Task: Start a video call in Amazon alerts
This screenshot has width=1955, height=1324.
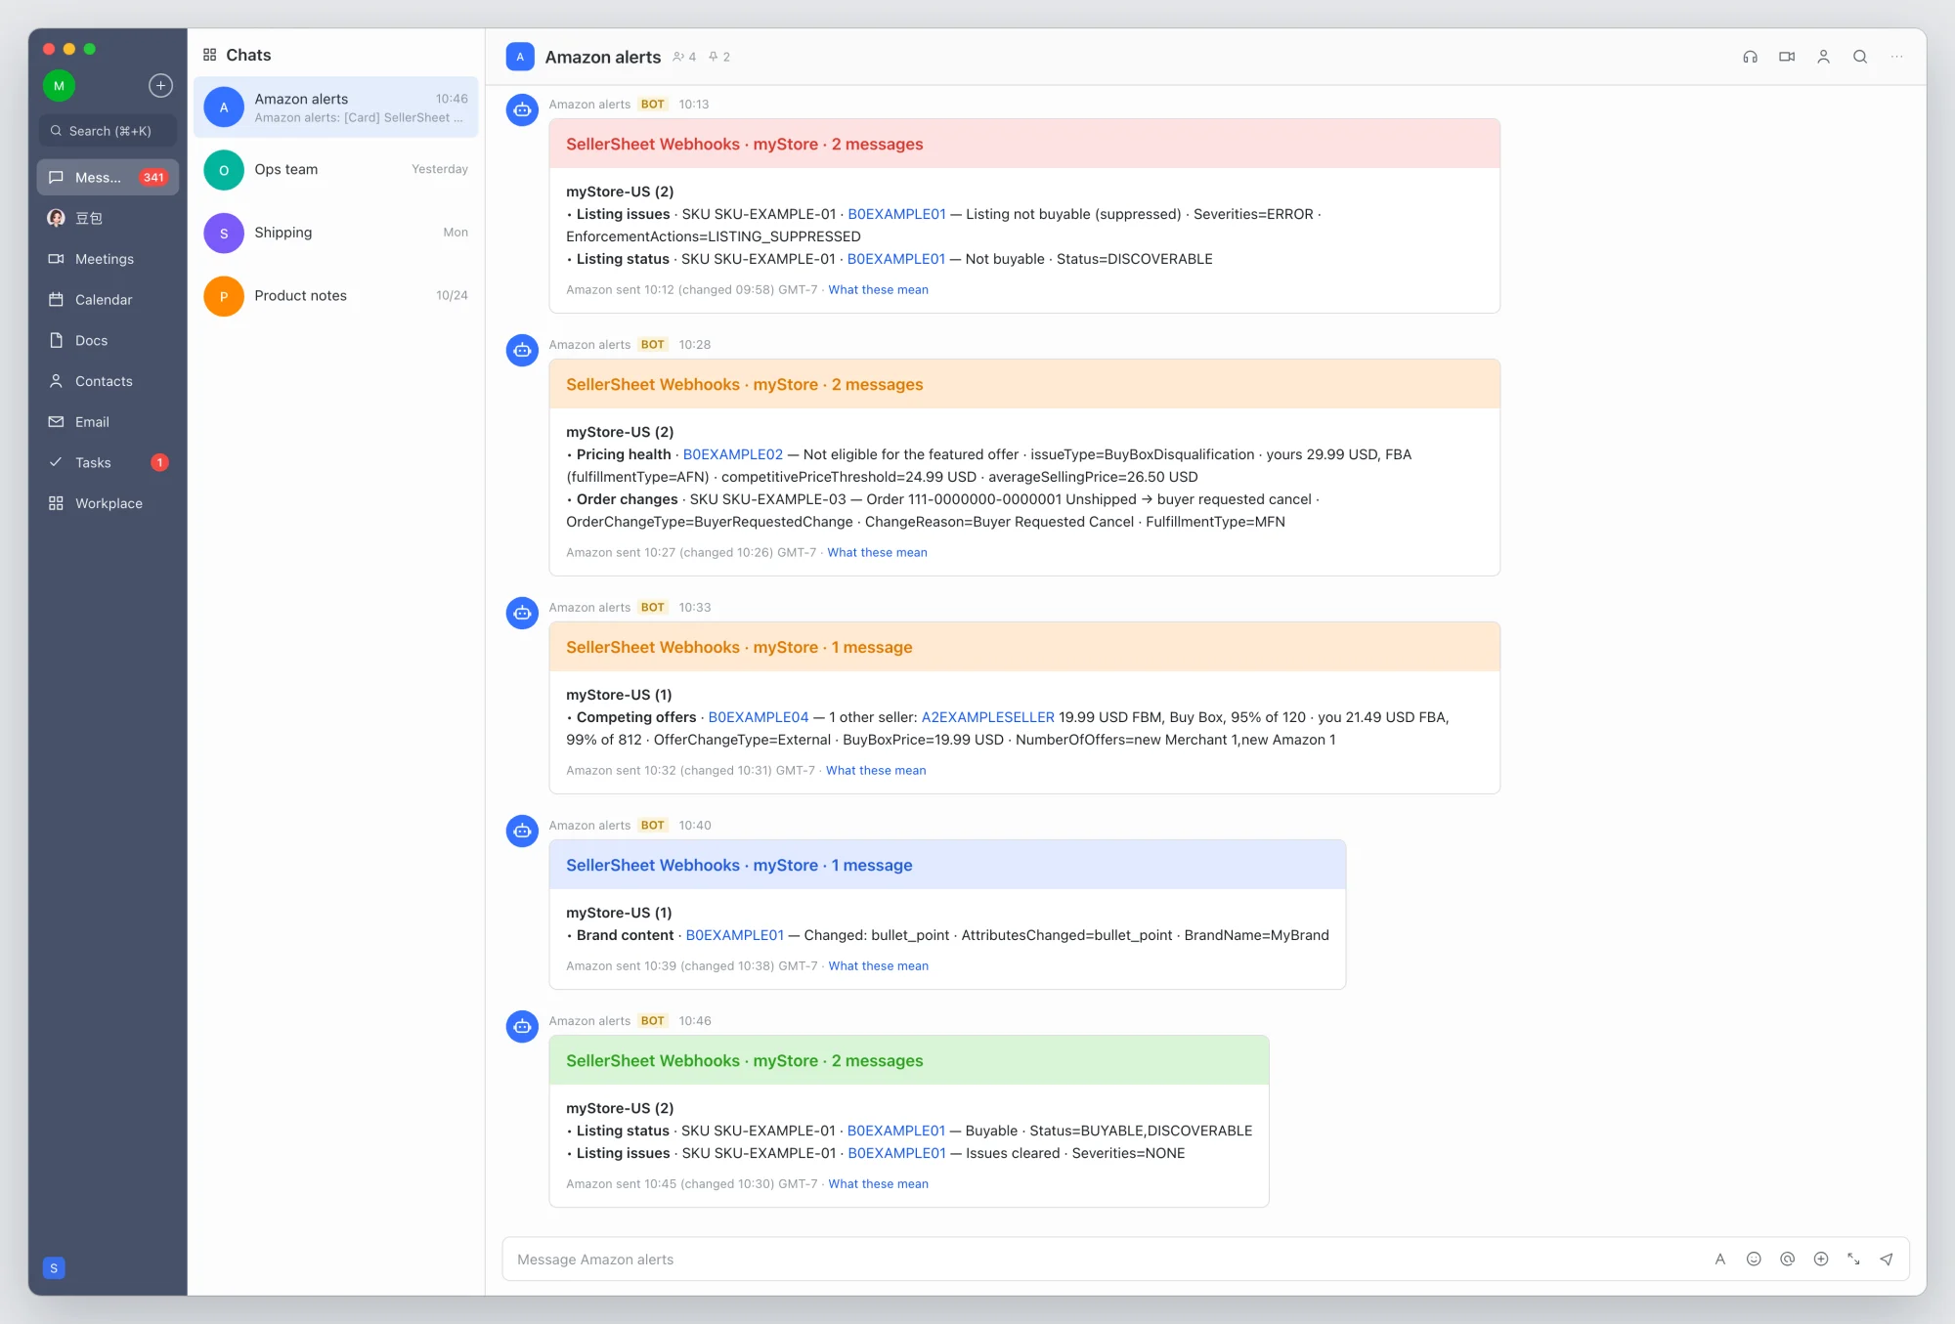Action: tap(1787, 57)
